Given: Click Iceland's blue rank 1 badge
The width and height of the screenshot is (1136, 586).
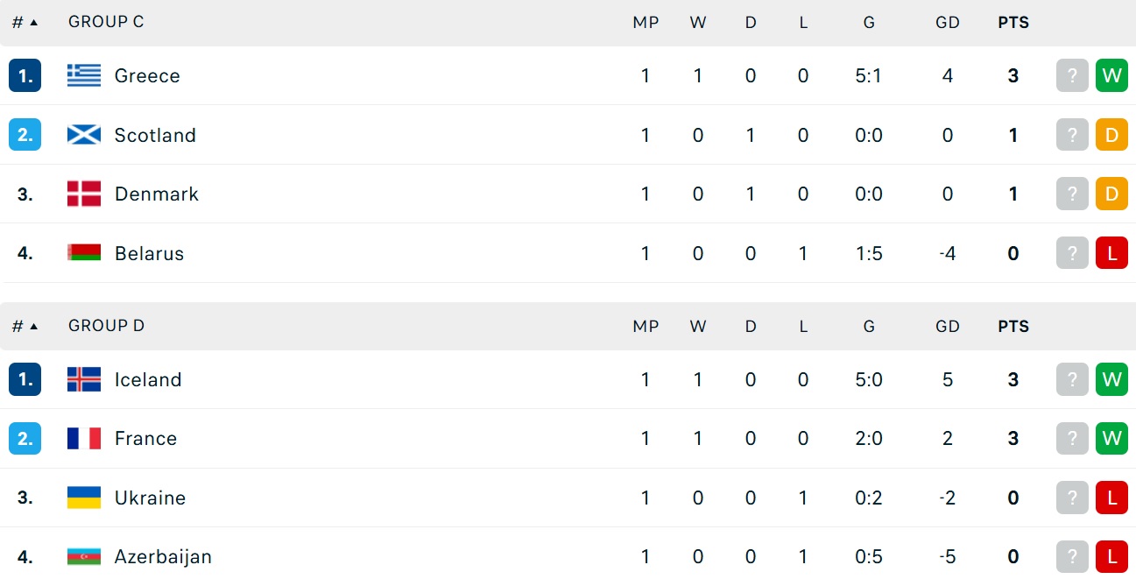Looking at the screenshot, I should point(25,379).
